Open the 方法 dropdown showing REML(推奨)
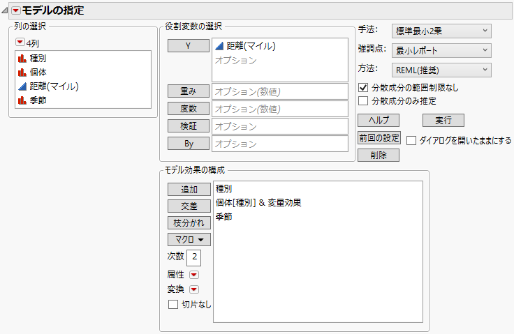This screenshot has width=514, height=334. coord(441,70)
